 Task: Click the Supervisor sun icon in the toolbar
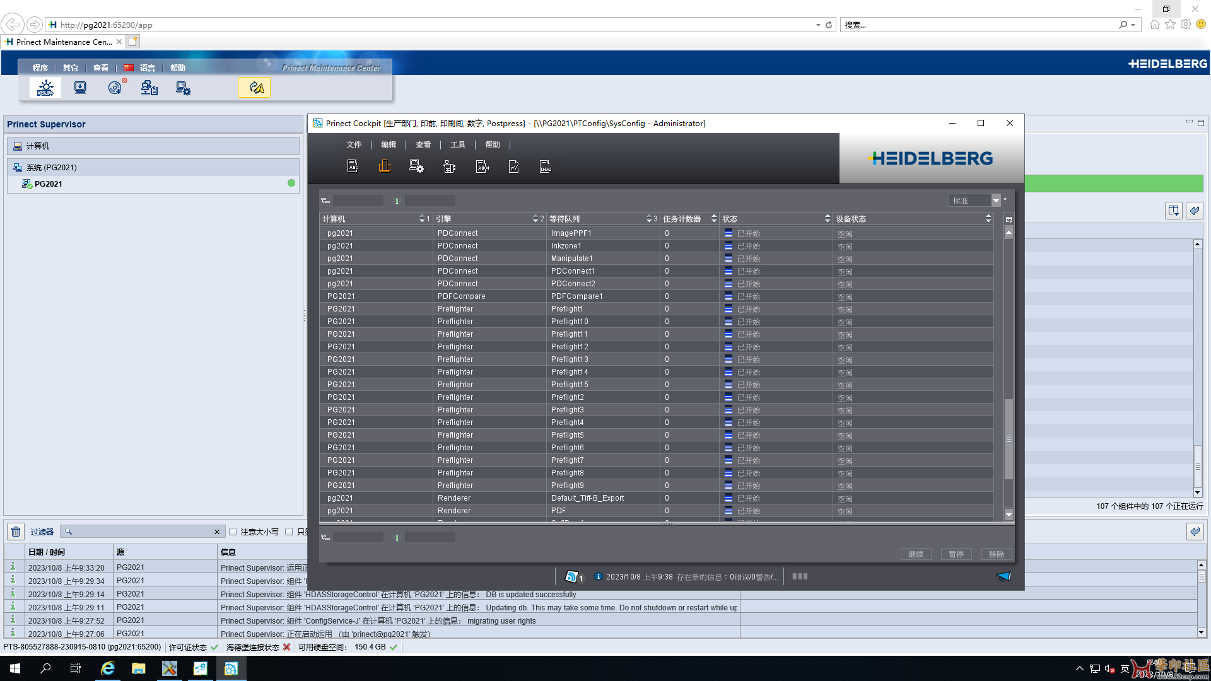[x=45, y=88]
